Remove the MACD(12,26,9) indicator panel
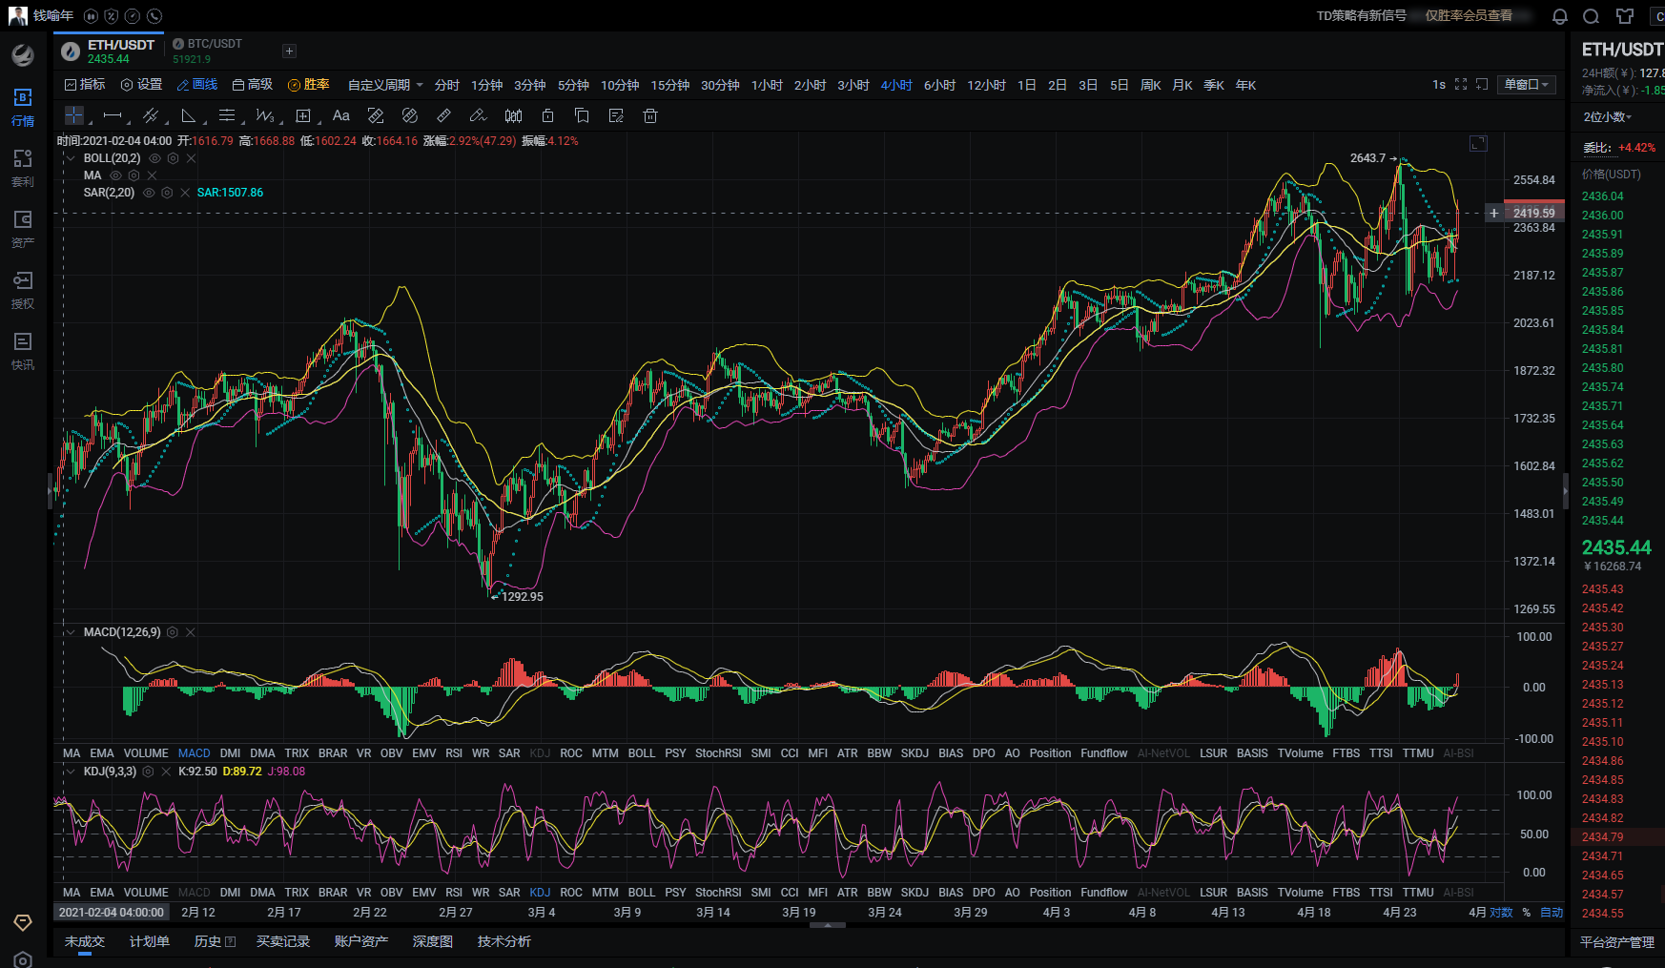 (x=191, y=632)
